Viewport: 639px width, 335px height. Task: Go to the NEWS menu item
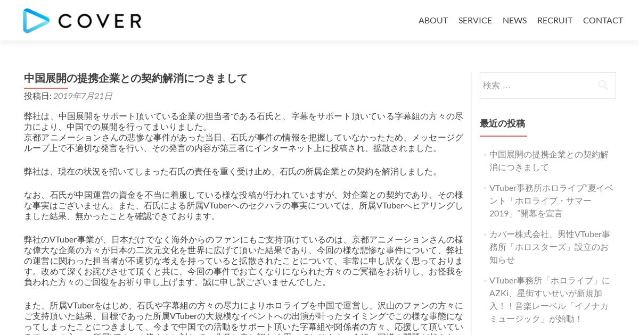[x=514, y=20]
